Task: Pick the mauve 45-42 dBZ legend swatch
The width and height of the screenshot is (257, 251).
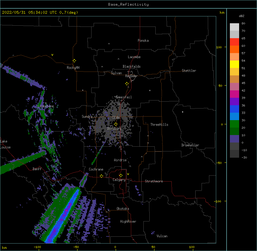Action: 234,86
